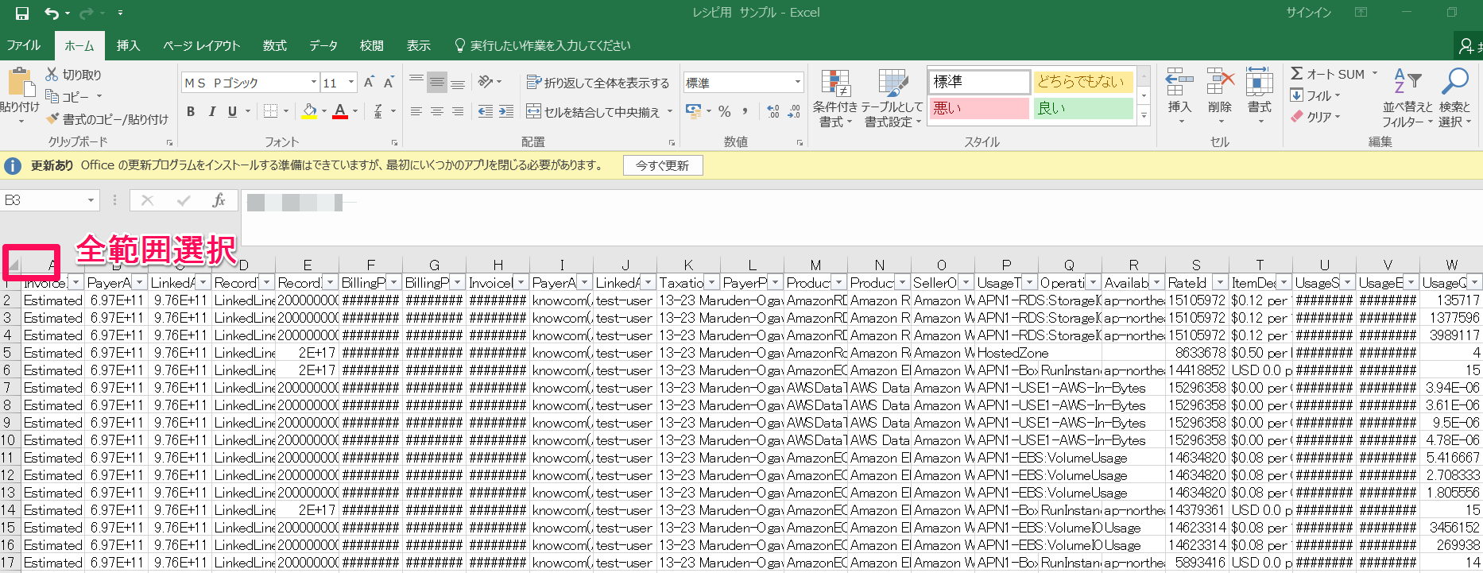Switch to the データ tab

click(x=323, y=45)
